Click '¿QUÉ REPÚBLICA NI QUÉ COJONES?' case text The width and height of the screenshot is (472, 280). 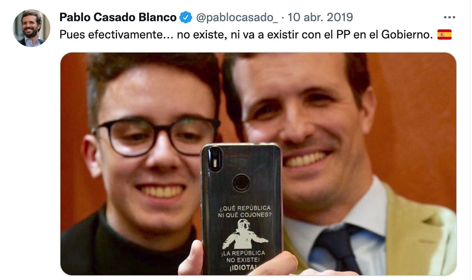coord(244,211)
